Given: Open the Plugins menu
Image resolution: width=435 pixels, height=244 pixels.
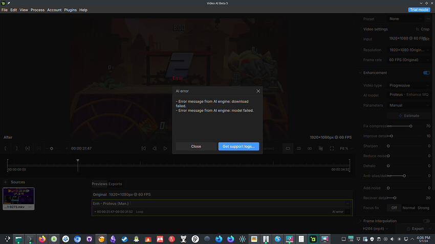Looking at the screenshot, I should (x=70, y=10).
